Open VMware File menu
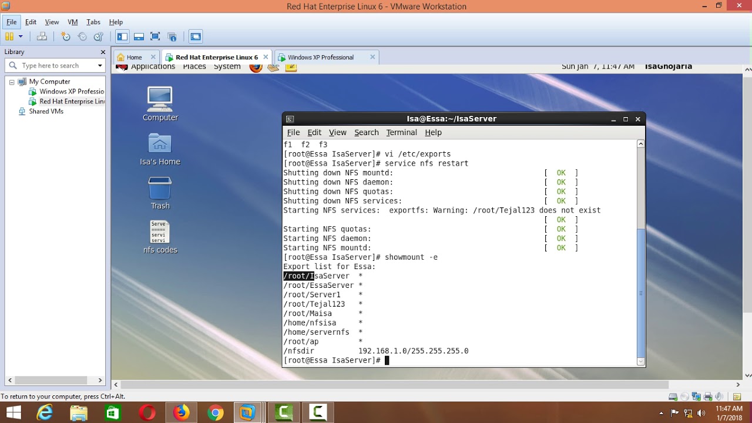The image size is (752, 423). pos(12,22)
